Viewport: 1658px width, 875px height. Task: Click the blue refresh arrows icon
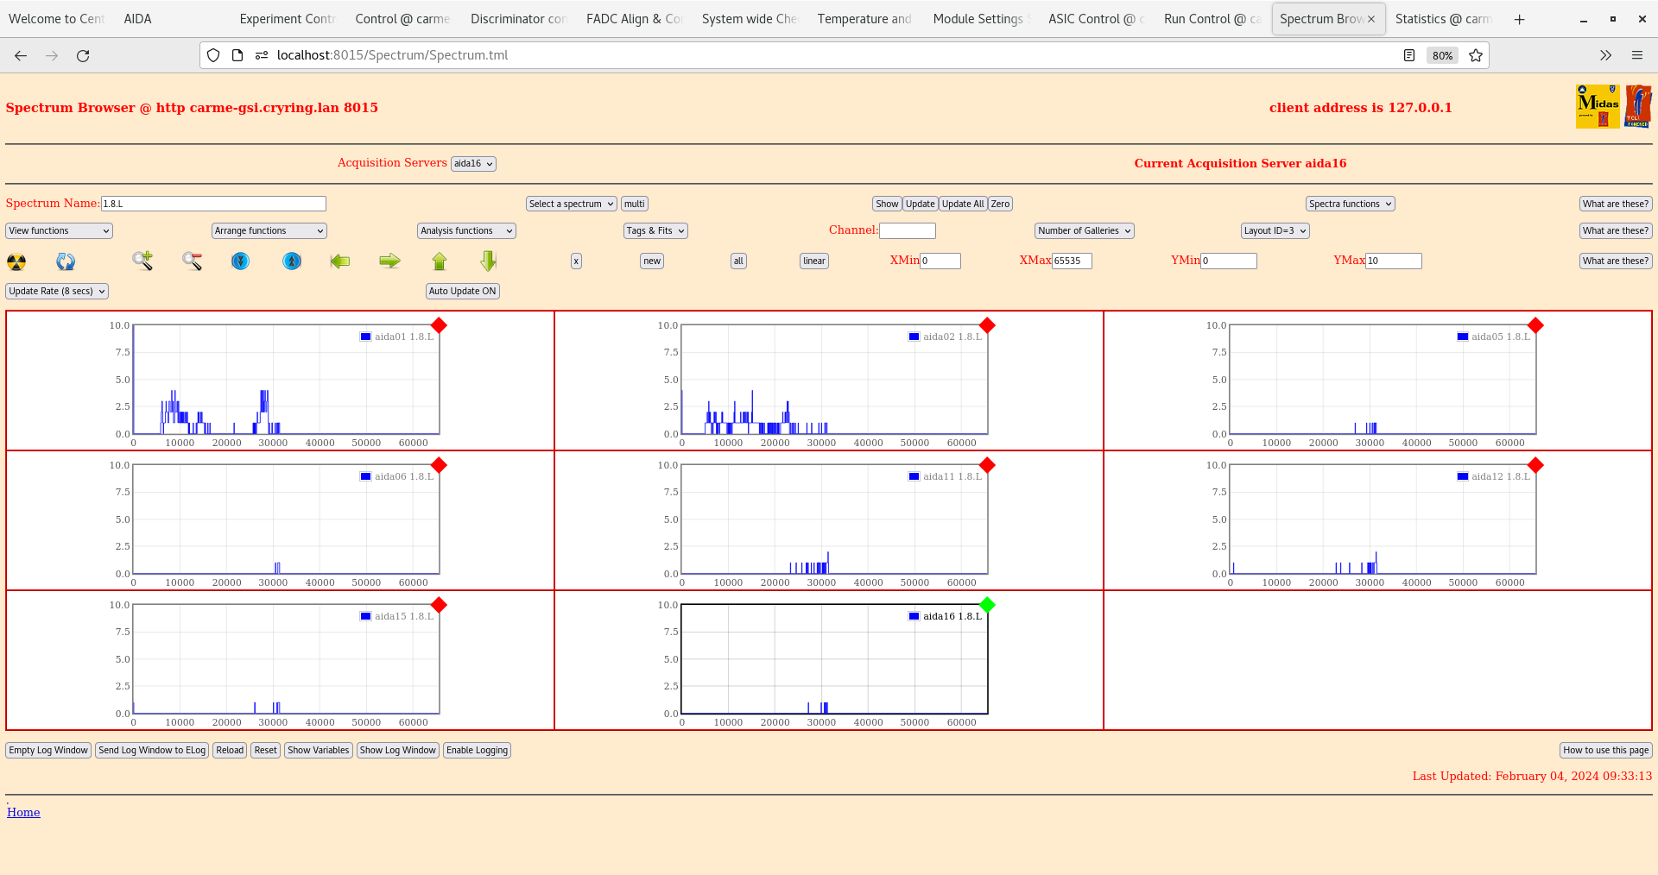(66, 261)
